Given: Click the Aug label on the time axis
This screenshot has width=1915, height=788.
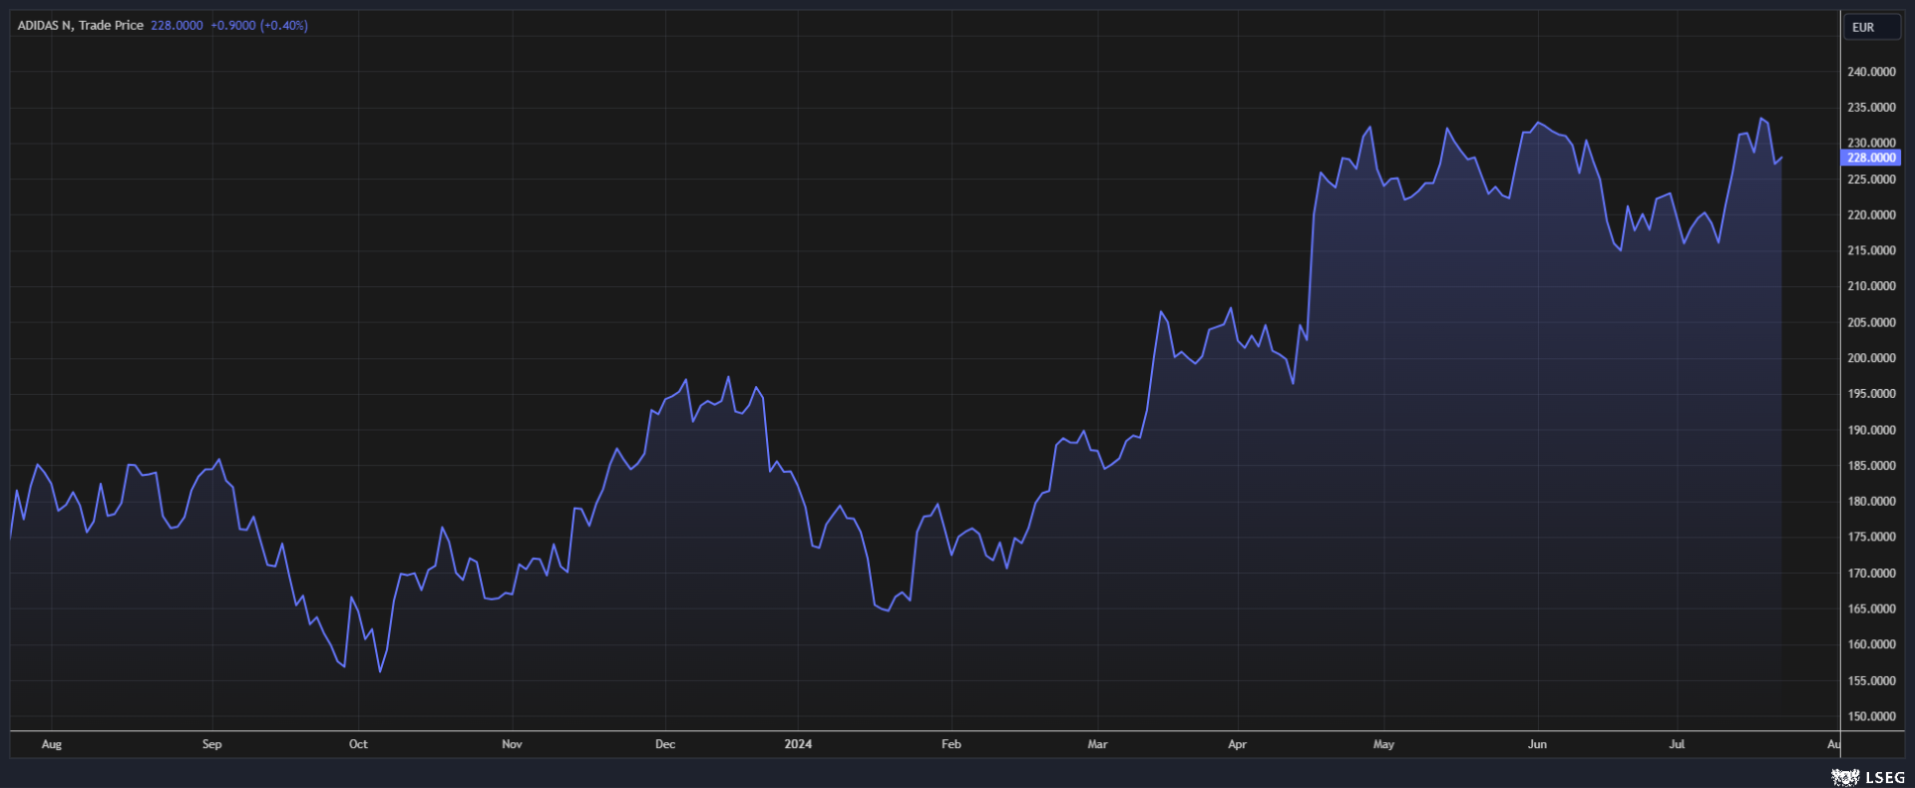Looking at the screenshot, I should pyautogui.click(x=52, y=744).
